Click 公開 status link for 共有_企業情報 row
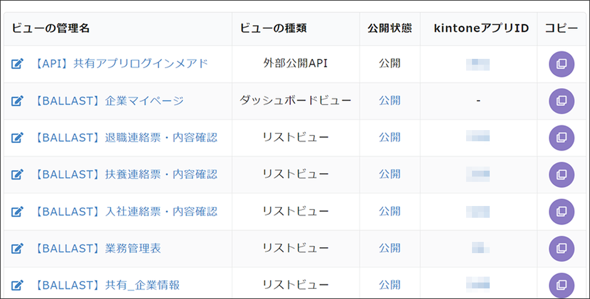This screenshot has width=590, height=299. point(389,285)
